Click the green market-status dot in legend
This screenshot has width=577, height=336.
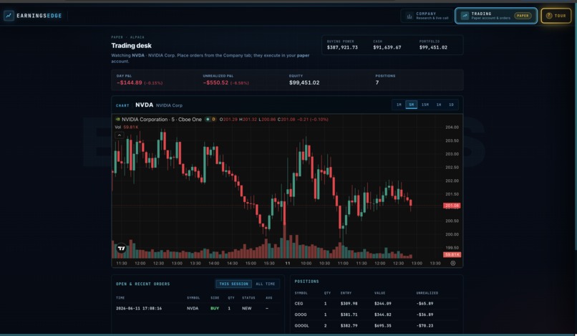pyautogui.click(x=208, y=120)
